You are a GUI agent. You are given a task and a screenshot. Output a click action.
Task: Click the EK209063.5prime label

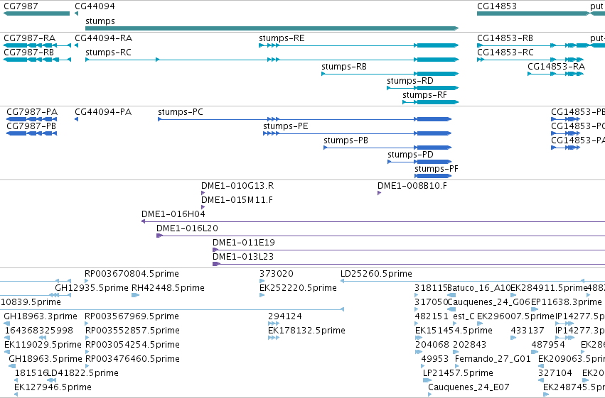pyautogui.click(x=572, y=359)
